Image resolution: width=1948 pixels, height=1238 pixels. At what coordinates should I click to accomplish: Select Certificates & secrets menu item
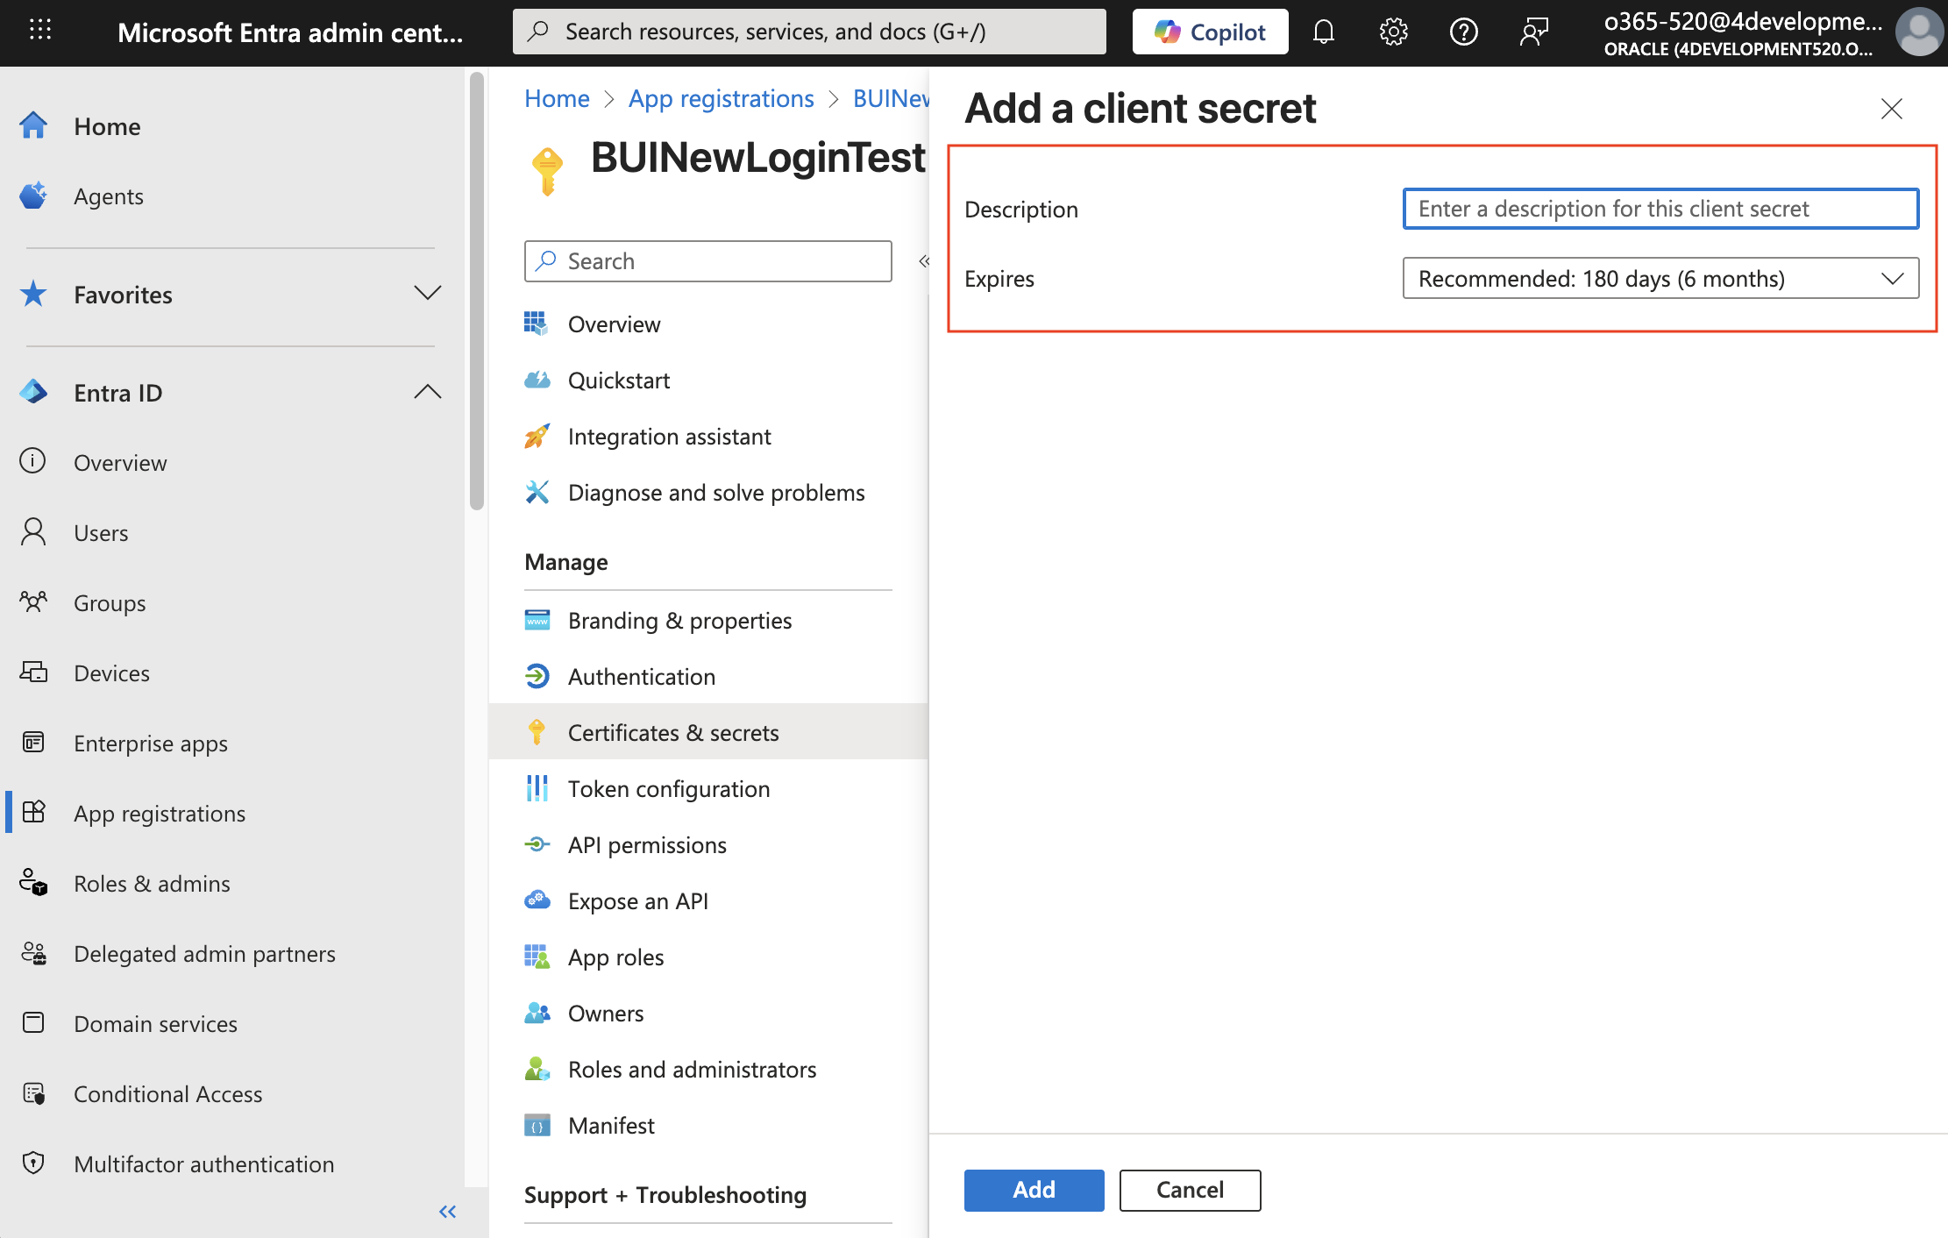pos(672,732)
